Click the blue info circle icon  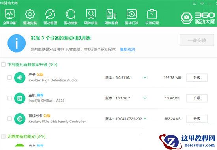pyautogui.click(x=17, y=43)
